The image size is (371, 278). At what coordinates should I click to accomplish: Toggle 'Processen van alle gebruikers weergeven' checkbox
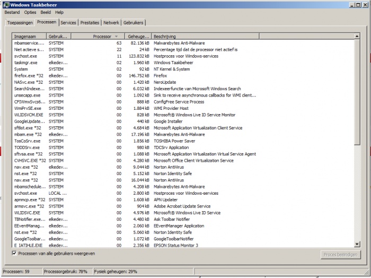[14, 253]
